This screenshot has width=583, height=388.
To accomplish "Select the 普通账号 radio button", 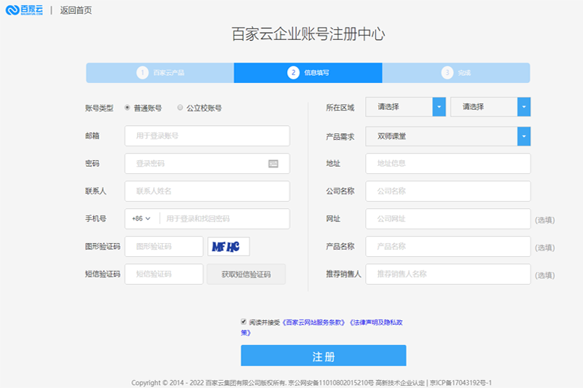I will 127,107.
